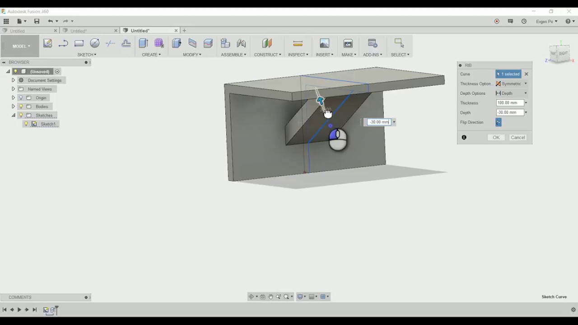Toggle visibility bulb for Origin folder

[x=21, y=98]
